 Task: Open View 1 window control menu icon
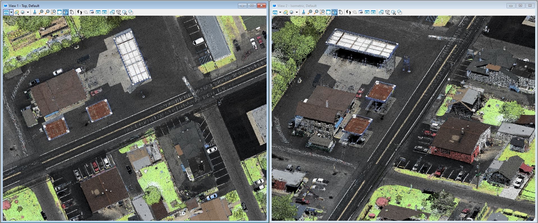point(5,6)
